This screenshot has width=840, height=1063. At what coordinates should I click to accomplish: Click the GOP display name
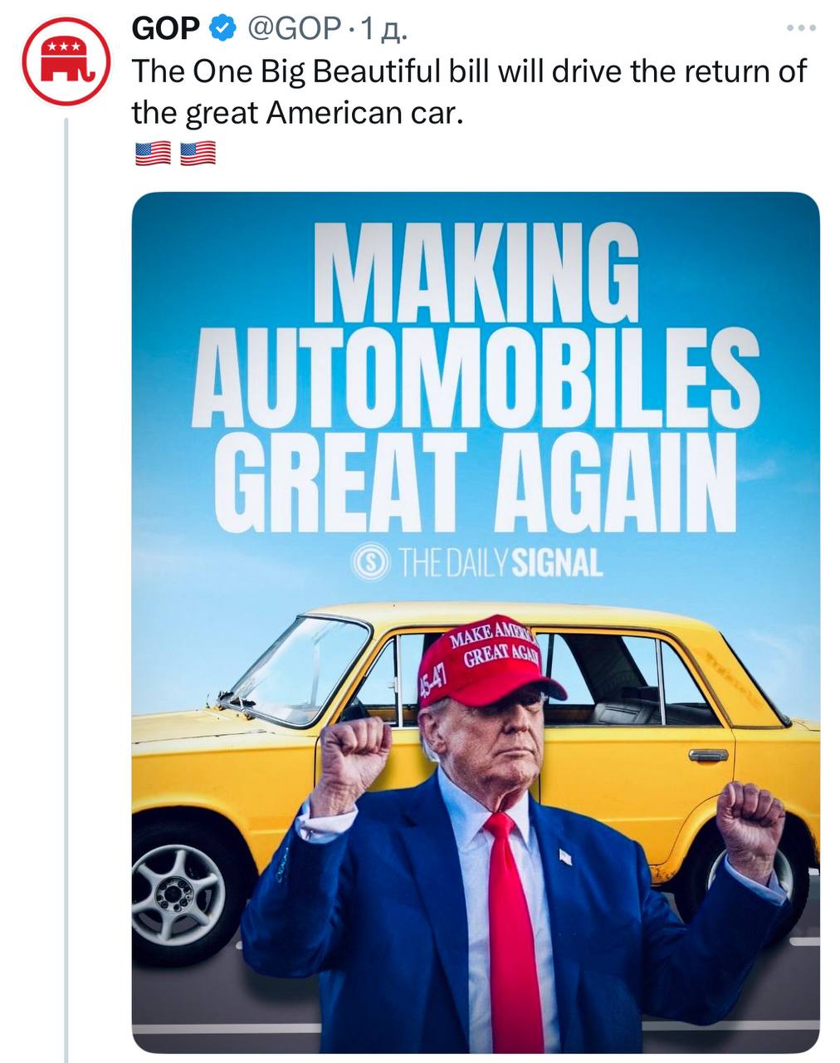166,29
